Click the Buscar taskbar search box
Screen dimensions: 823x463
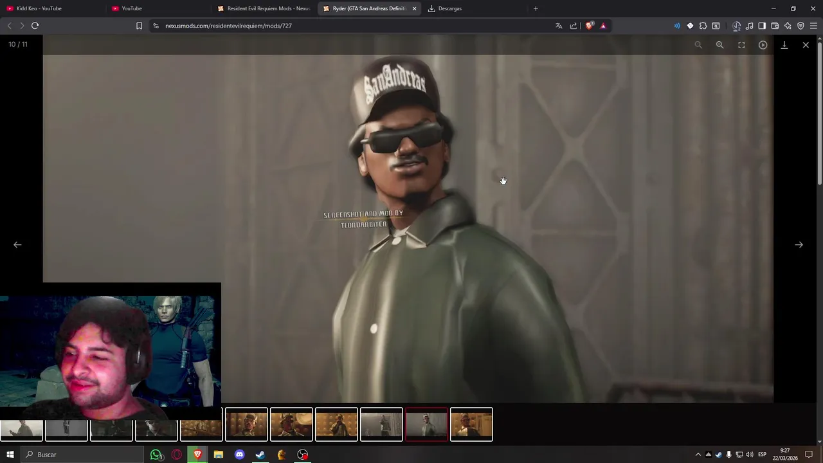[82, 455]
